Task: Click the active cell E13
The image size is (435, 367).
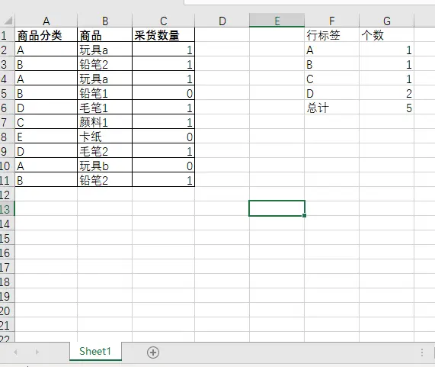Action: pyautogui.click(x=277, y=208)
